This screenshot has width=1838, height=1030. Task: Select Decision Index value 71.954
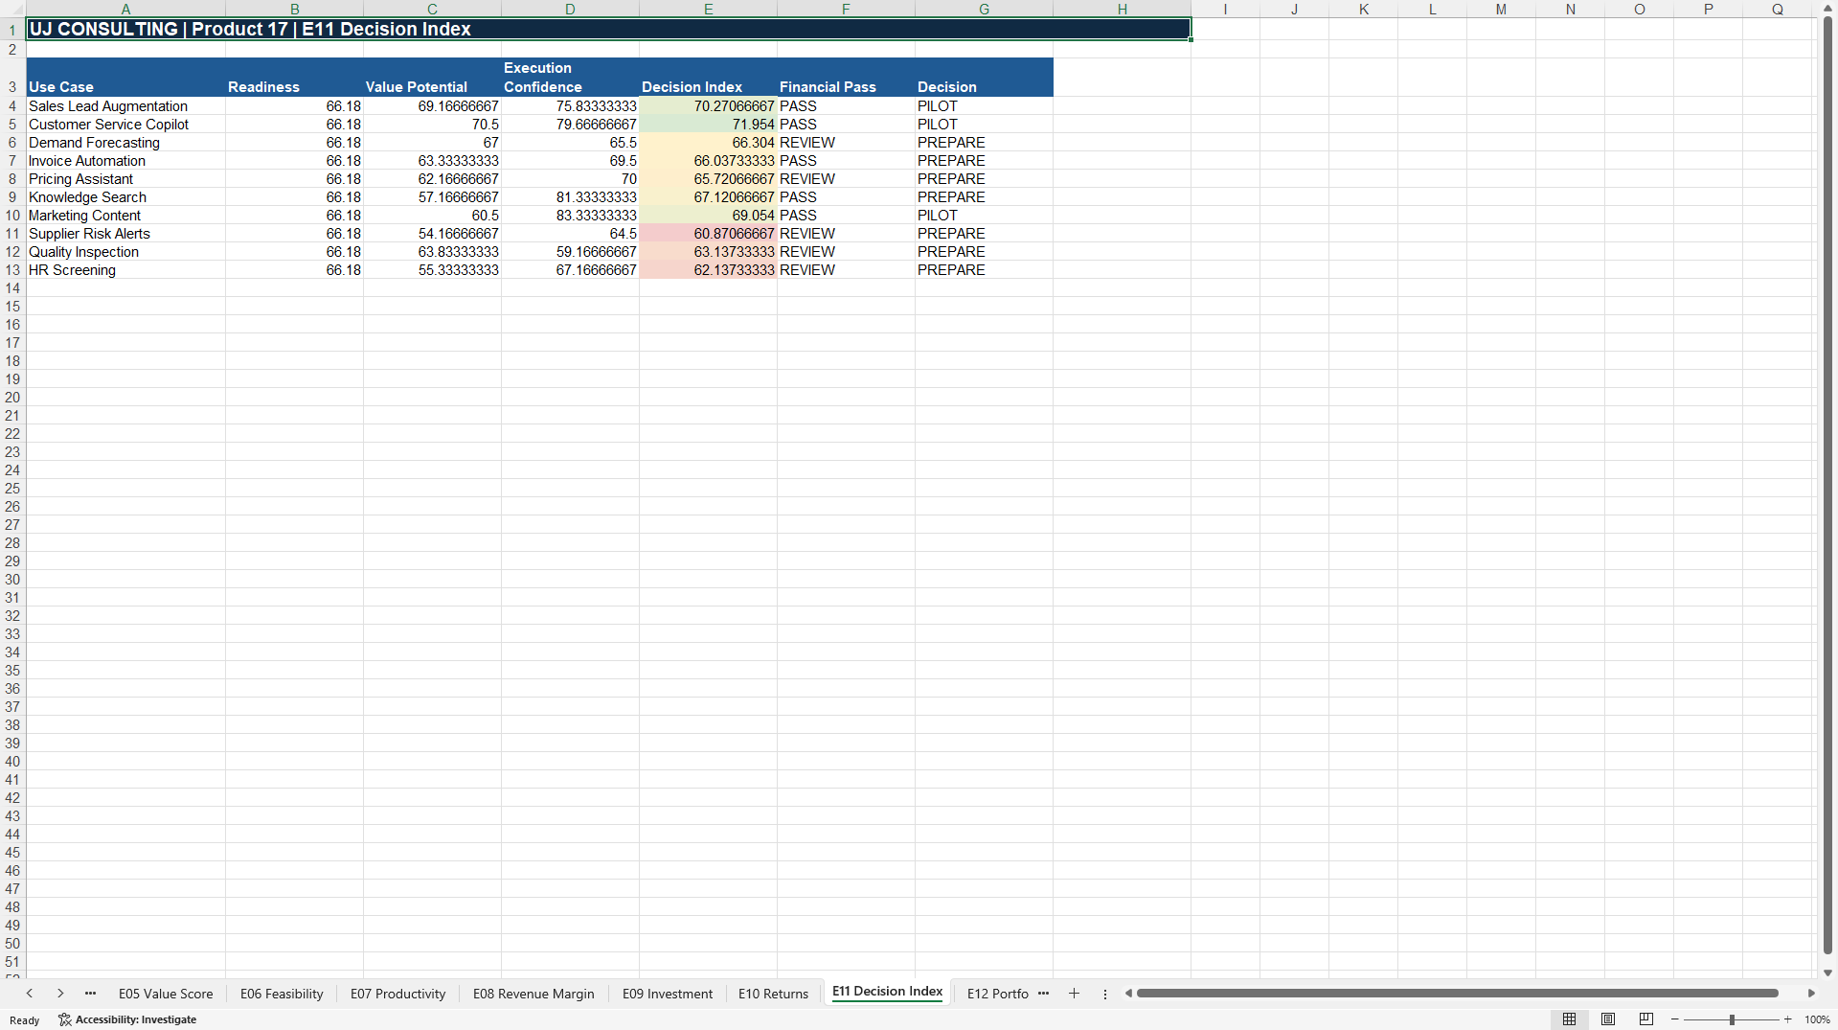[708, 125]
